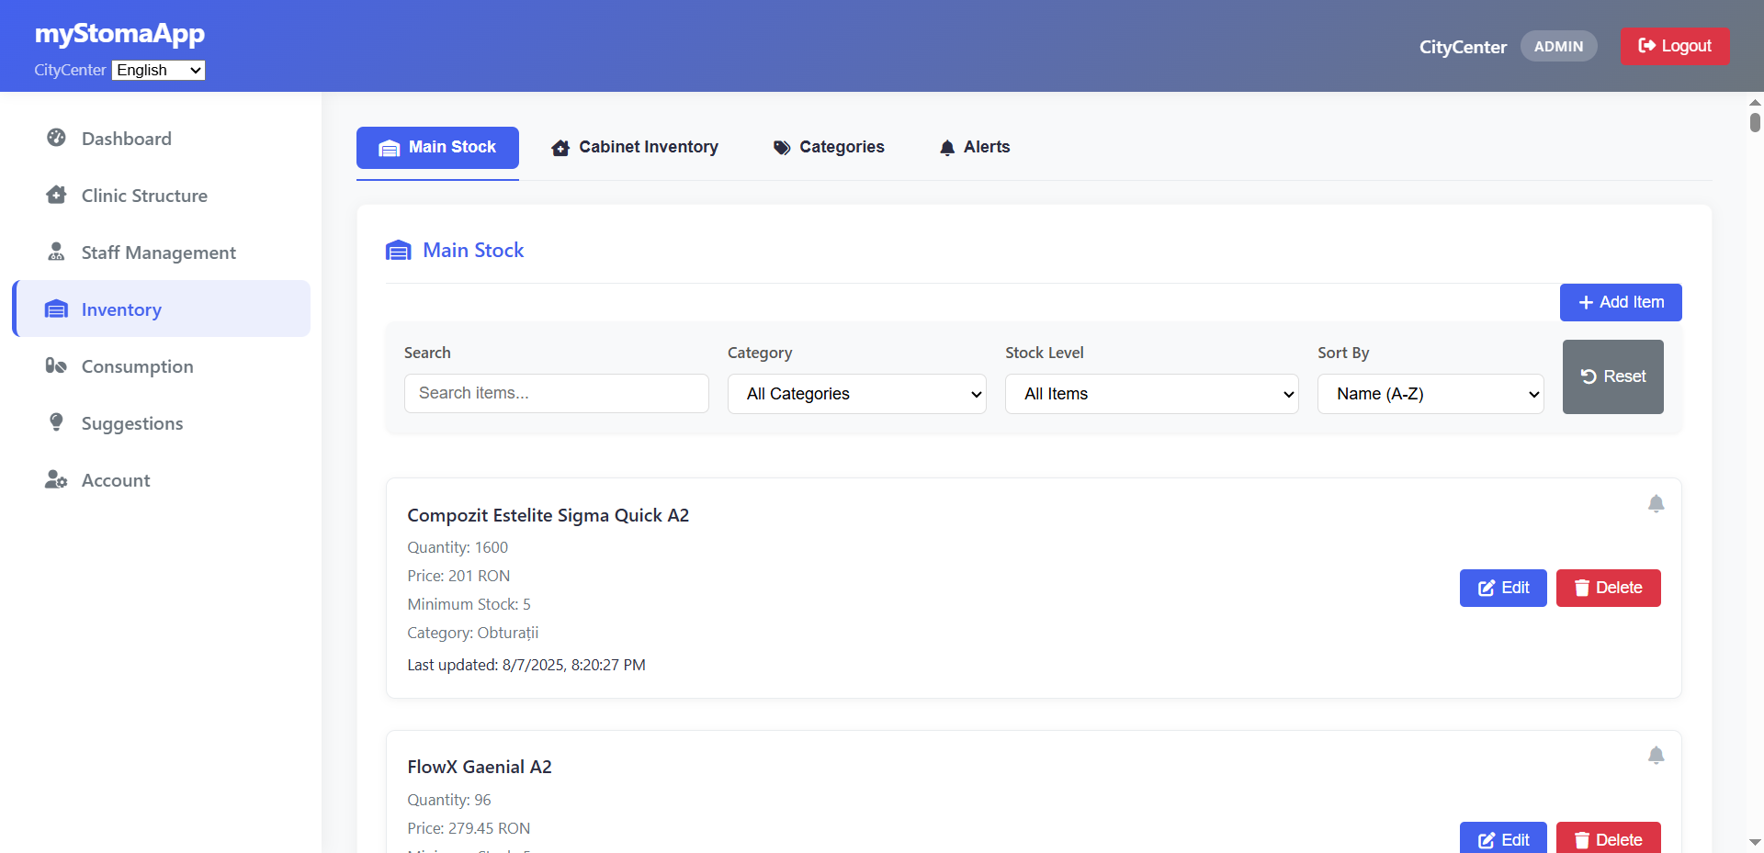Click the page scrollbar thumb
This screenshot has width=1764, height=853.
tap(1755, 122)
